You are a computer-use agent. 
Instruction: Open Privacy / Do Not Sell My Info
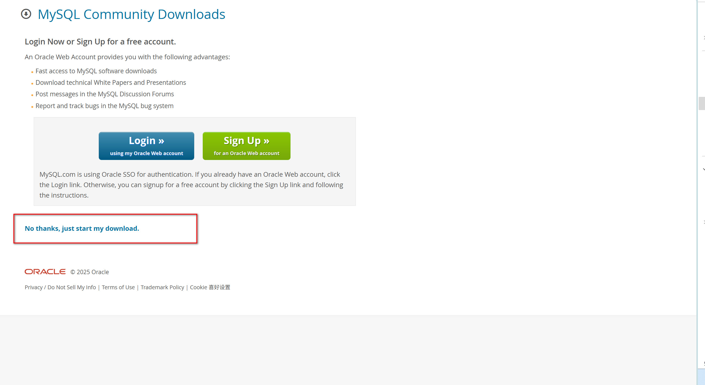(60, 287)
